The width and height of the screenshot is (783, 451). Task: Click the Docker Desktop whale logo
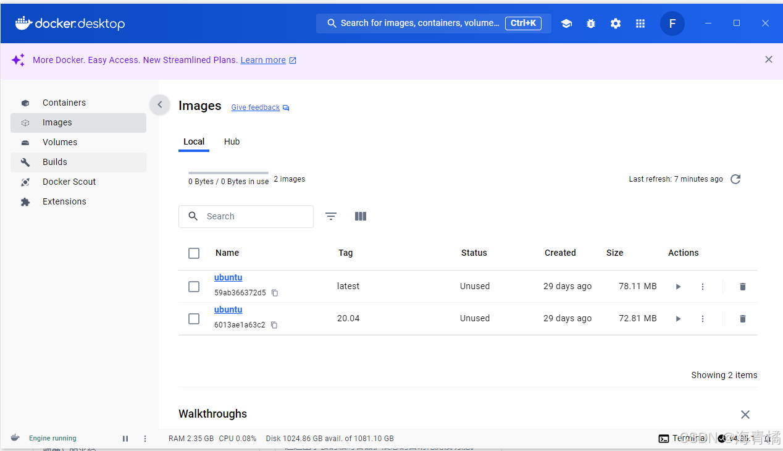(70, 23)
